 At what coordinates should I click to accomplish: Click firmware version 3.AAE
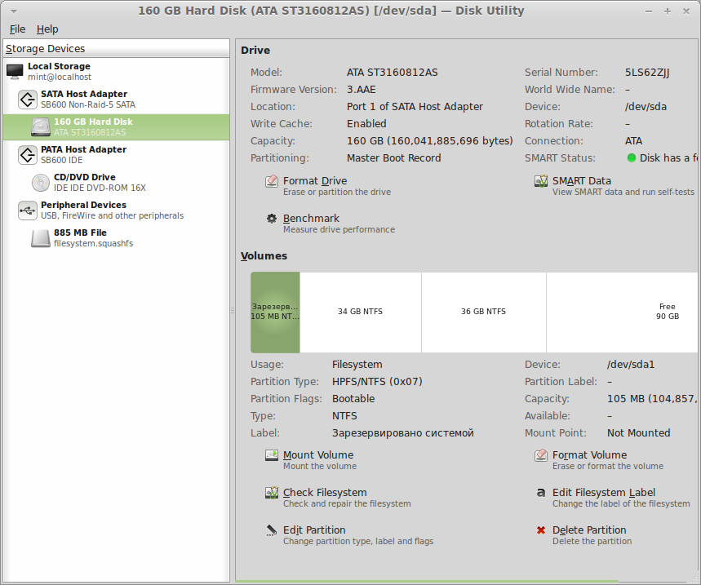362,90
